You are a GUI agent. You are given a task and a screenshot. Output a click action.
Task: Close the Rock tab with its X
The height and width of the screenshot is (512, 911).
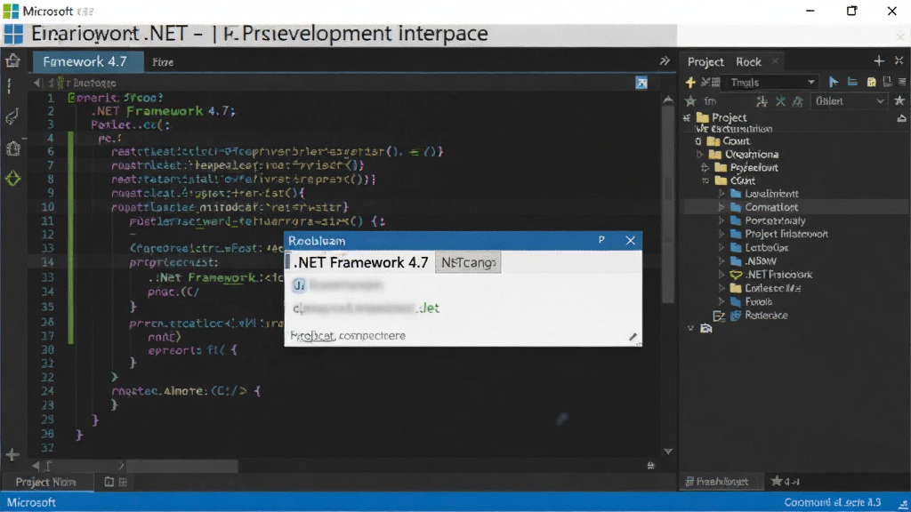tap(775, 61)
